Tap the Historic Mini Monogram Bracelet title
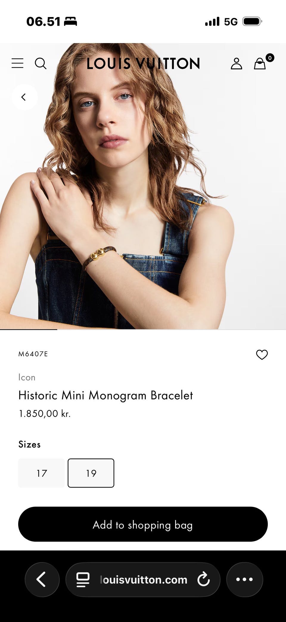286x622 pixels. point(105,395)
